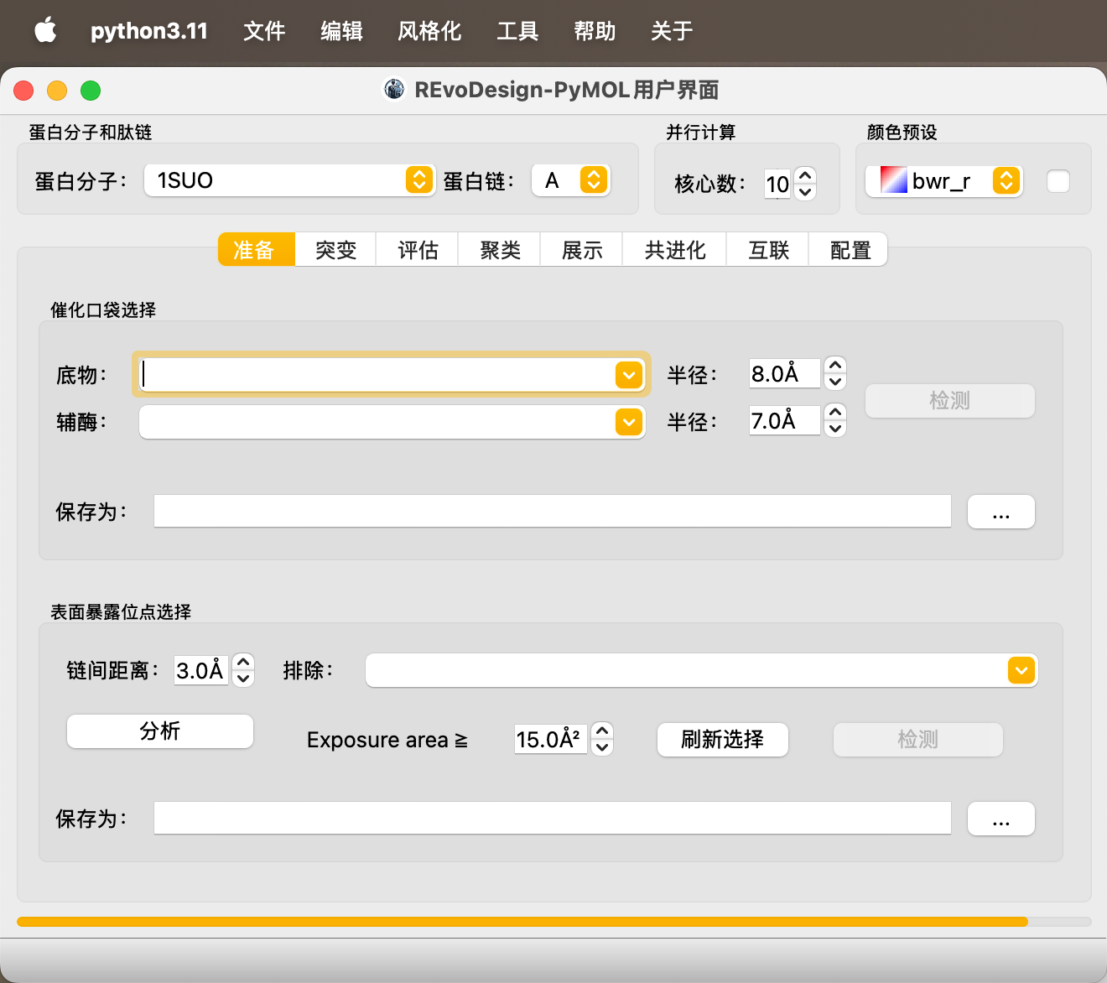Toggle the checkbox beside the color preset
The image size is (1107, 983).
(1058, 181)
